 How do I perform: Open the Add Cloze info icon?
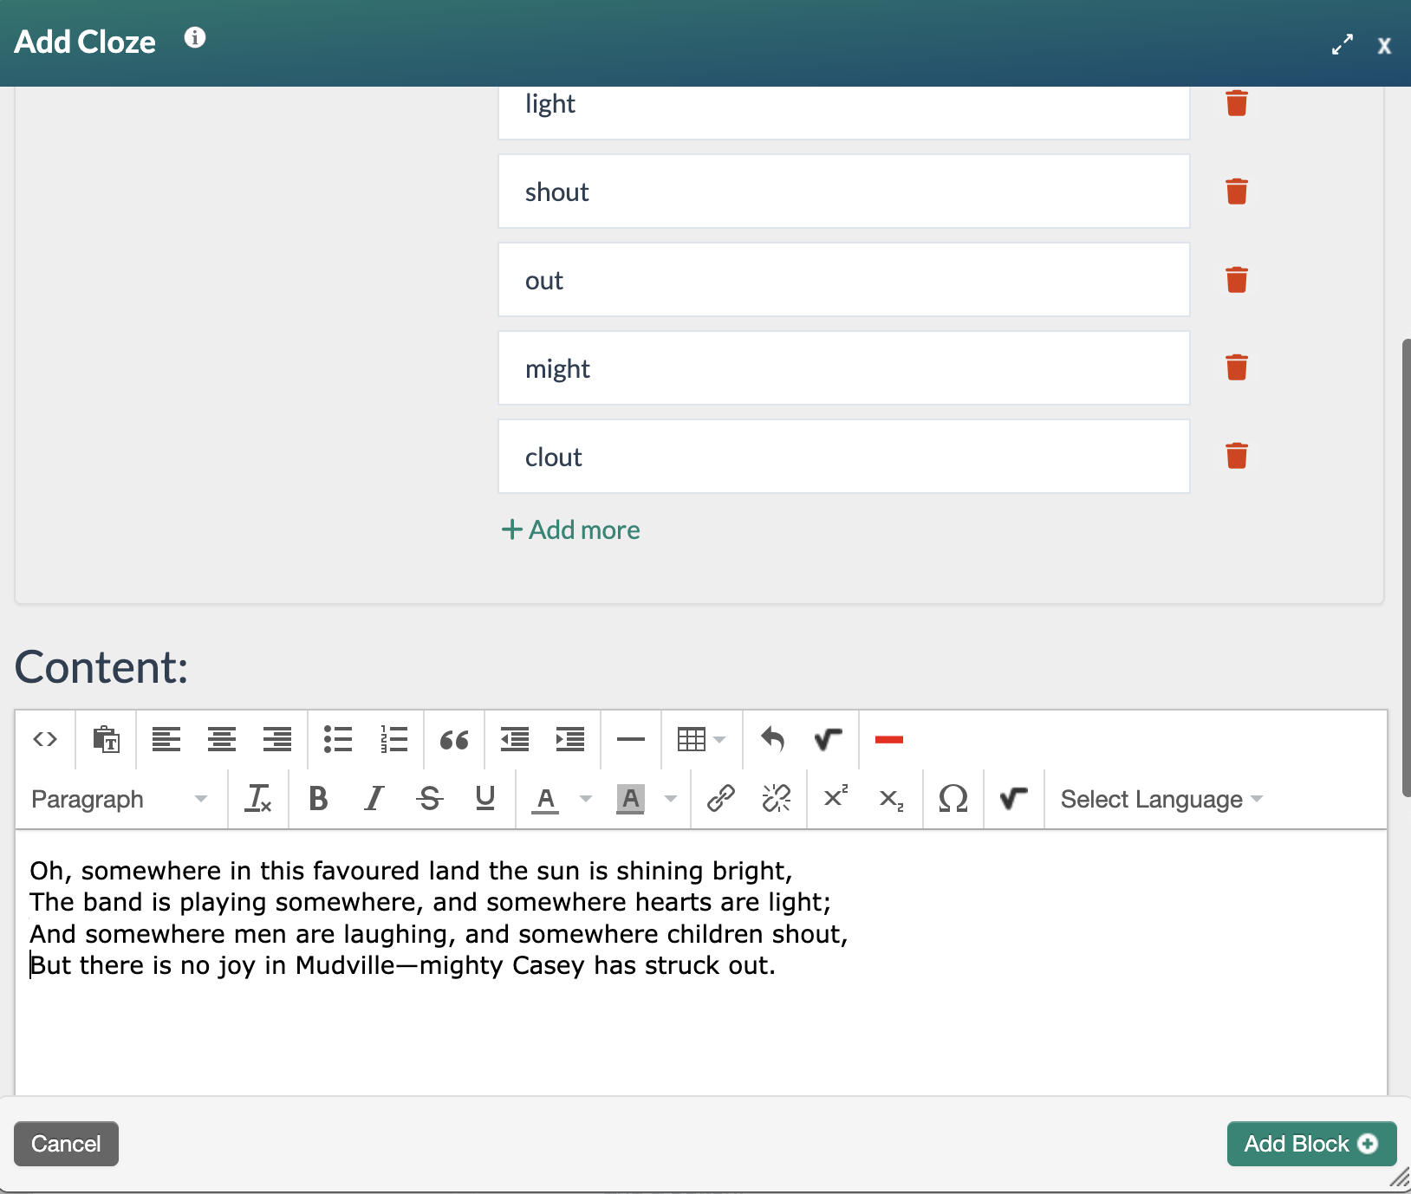(195, 37)
